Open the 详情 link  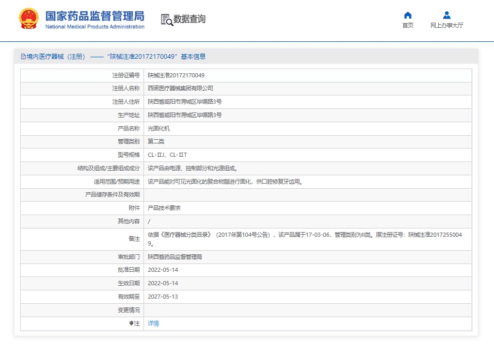click(x=153, y=323)
